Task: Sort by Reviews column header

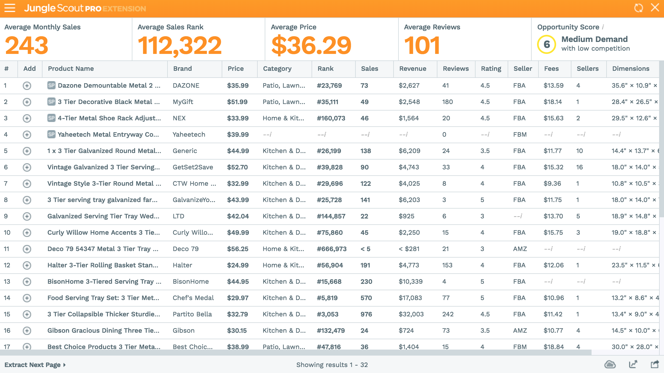Action: 456,69
